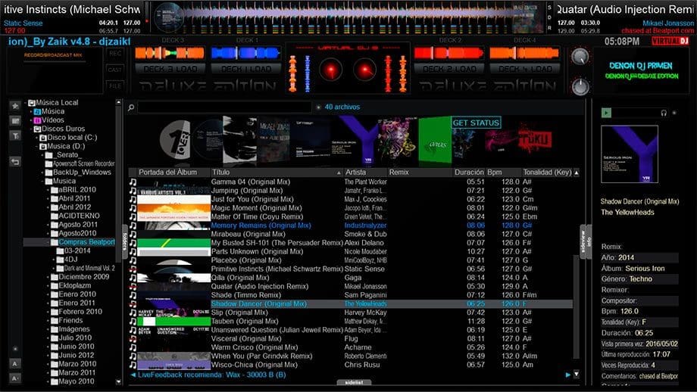Image resolution: width=697 pixels, height=392 pixels.
Task: Select the Tauben (Original Mix) track row
Action: click(352, 322)
